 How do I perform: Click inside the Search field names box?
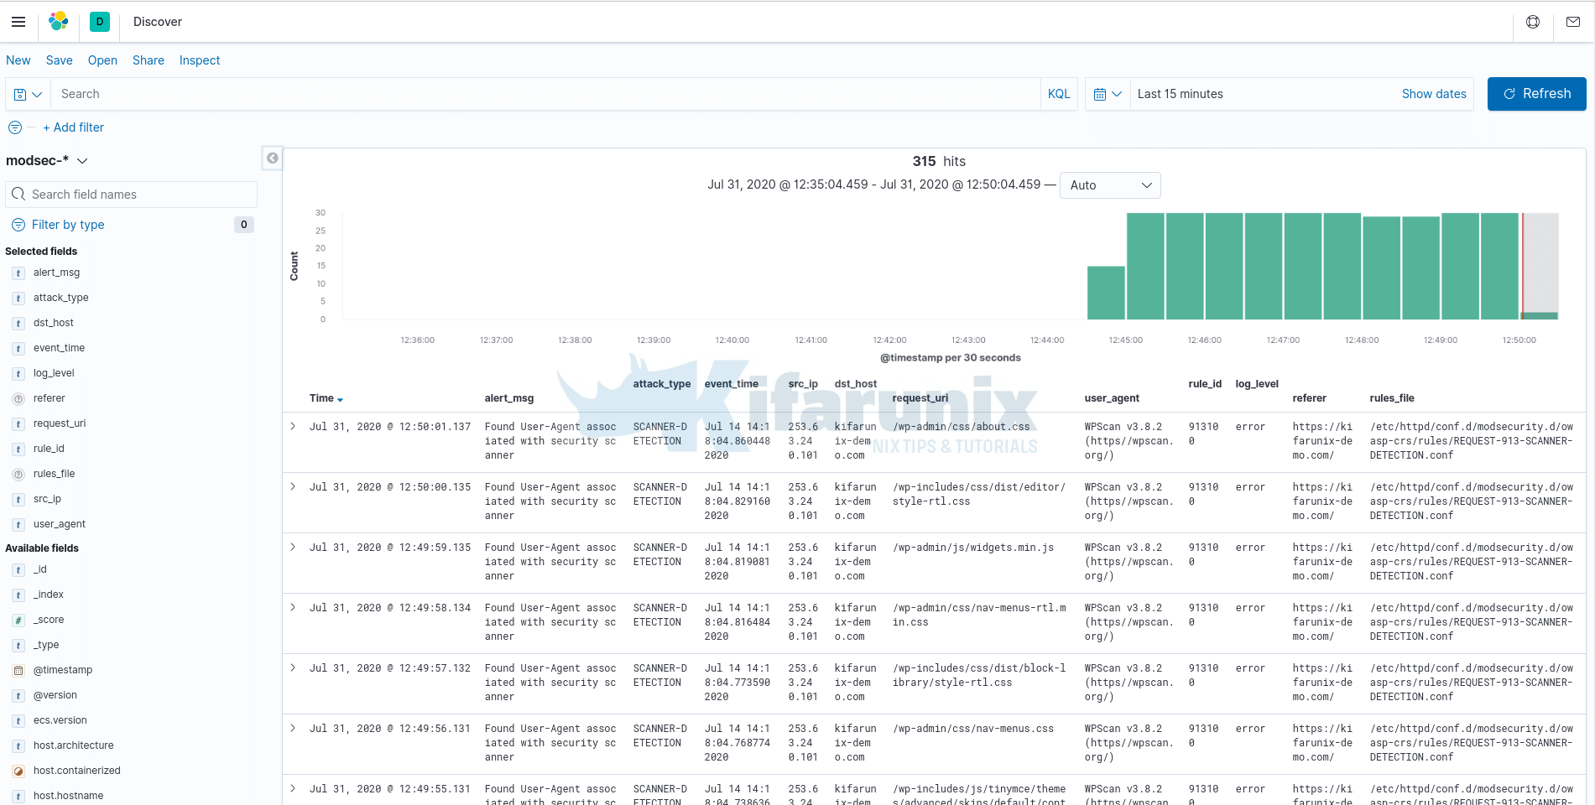coord(131,194)
